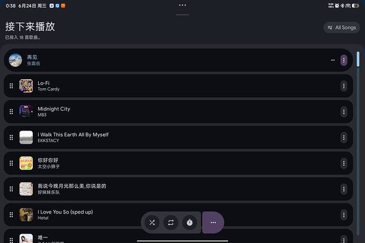Screen dimensions: 365x243
Task: Open the overflow menu for Lo-Fi
Action: 344,86
